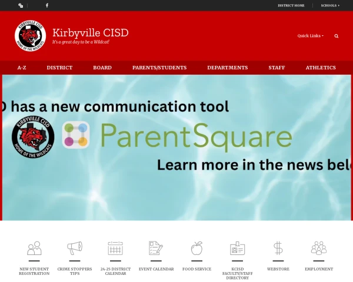Image resolution: width=353 pixels, height=282 pixels.
Task: Expand the Schools dropdown in top bar
Action: (x=330, y=5)
